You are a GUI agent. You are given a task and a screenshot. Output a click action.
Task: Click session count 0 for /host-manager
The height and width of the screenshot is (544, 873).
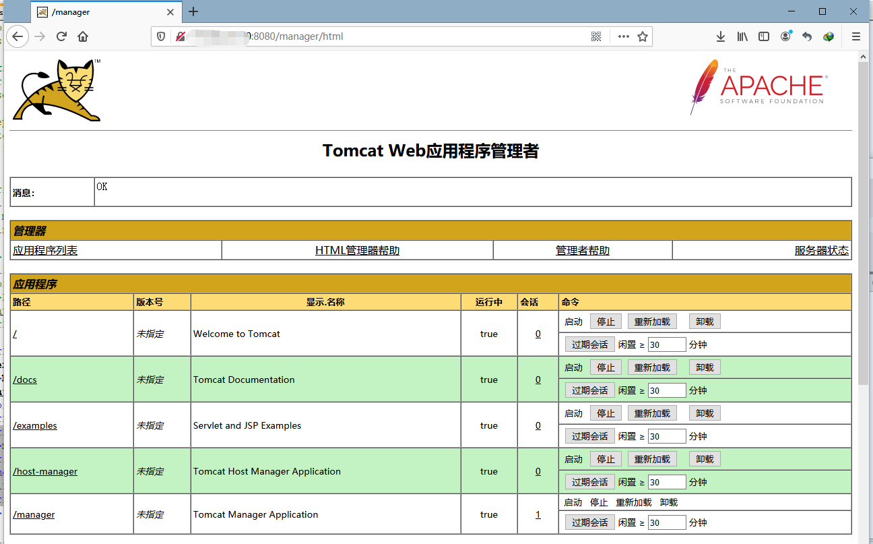point(538,471)
